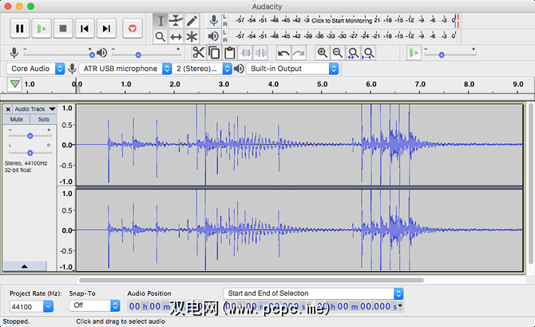Choose the Zoom magnifier tool
Image resolution: width=535 pixels, height=327 pixels.
[160, 37]
